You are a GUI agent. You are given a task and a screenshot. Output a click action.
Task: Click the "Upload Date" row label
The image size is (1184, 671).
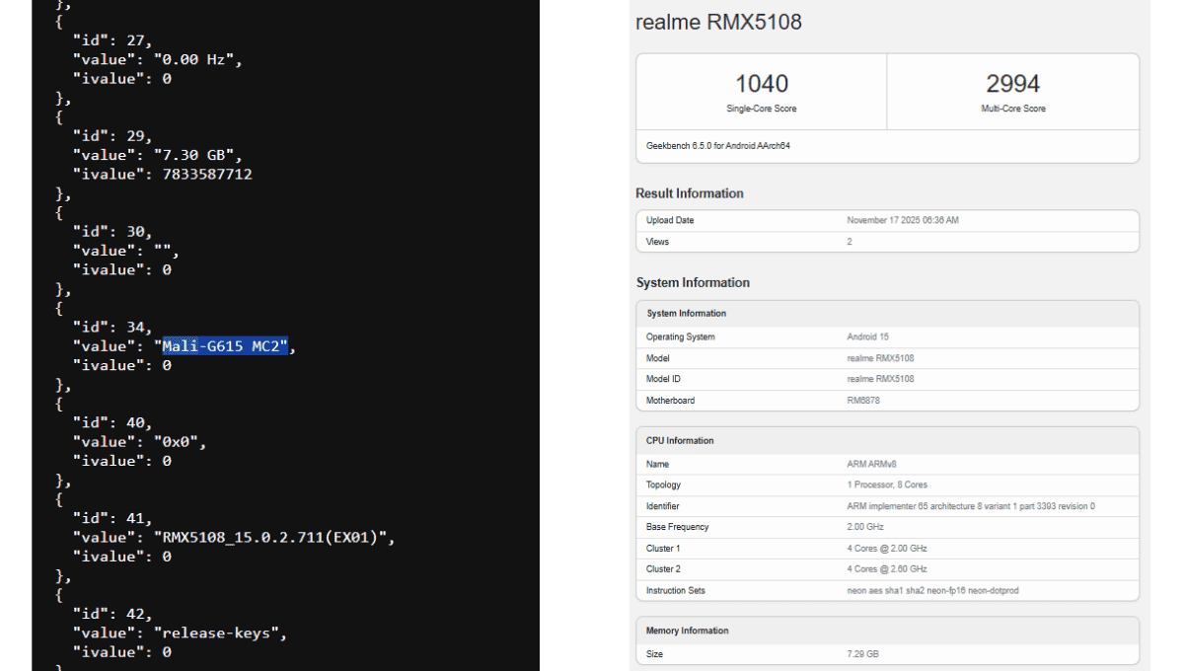click(x=670, y=220)
